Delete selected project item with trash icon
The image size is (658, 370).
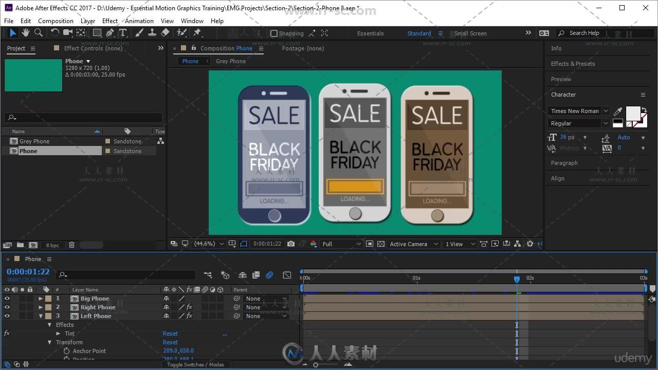[71, 245]
